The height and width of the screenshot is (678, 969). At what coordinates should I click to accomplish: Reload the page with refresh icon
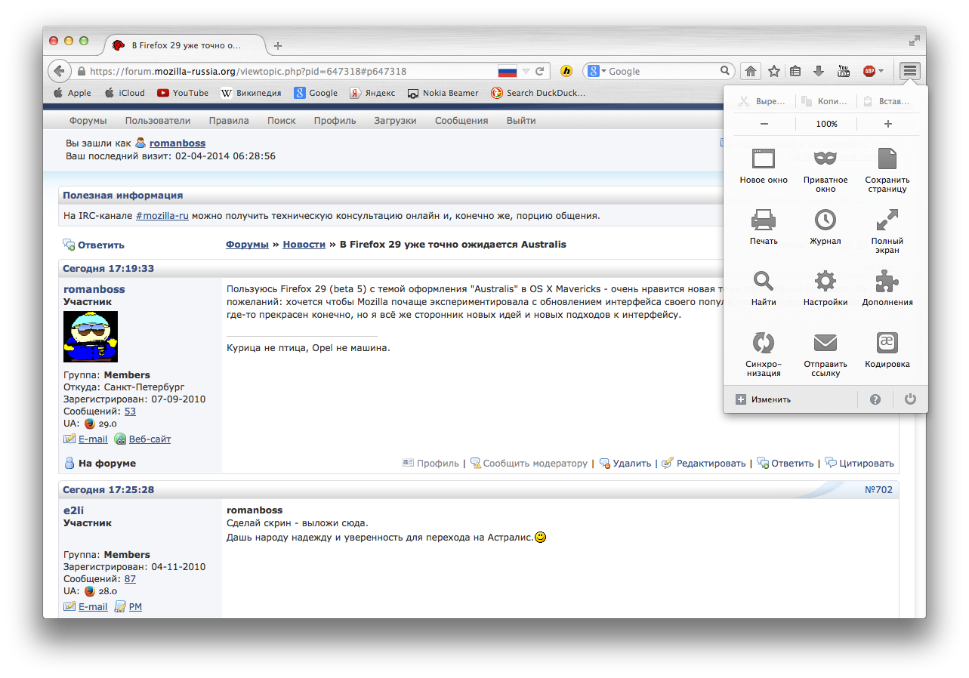coord(540,71)
